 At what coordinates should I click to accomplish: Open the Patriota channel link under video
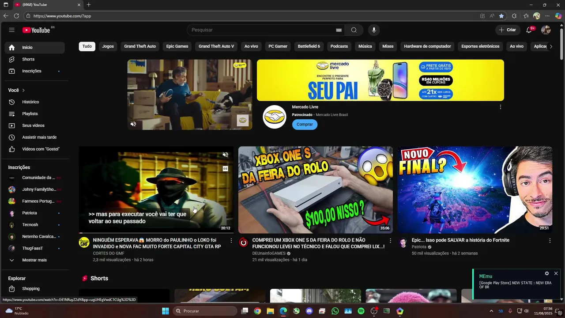419,247
